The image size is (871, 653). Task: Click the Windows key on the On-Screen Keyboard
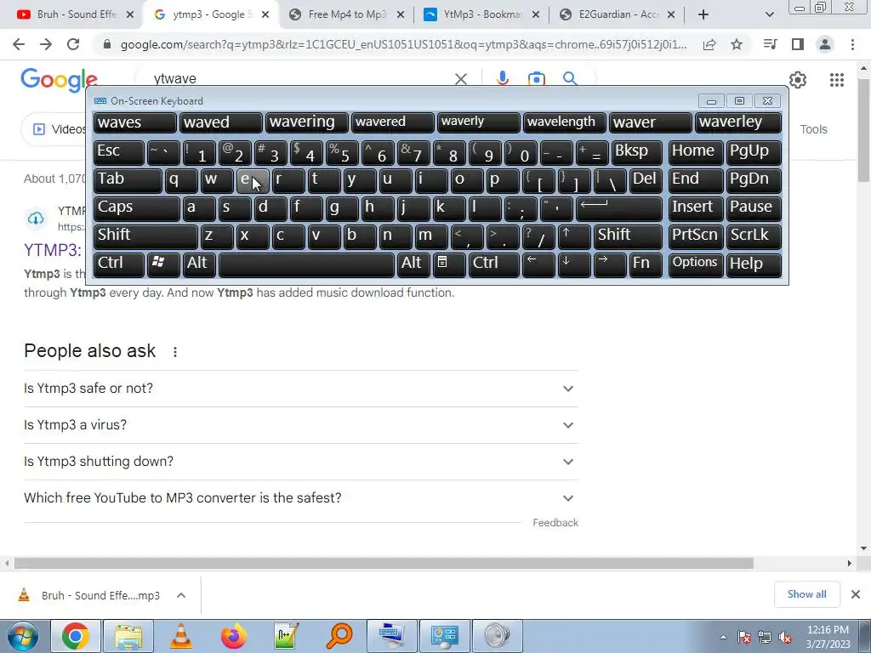click(x=162, y=264)
